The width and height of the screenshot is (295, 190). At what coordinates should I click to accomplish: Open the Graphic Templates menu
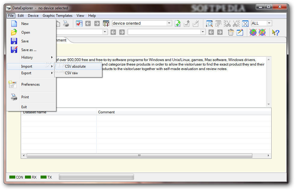pos(57,16)
